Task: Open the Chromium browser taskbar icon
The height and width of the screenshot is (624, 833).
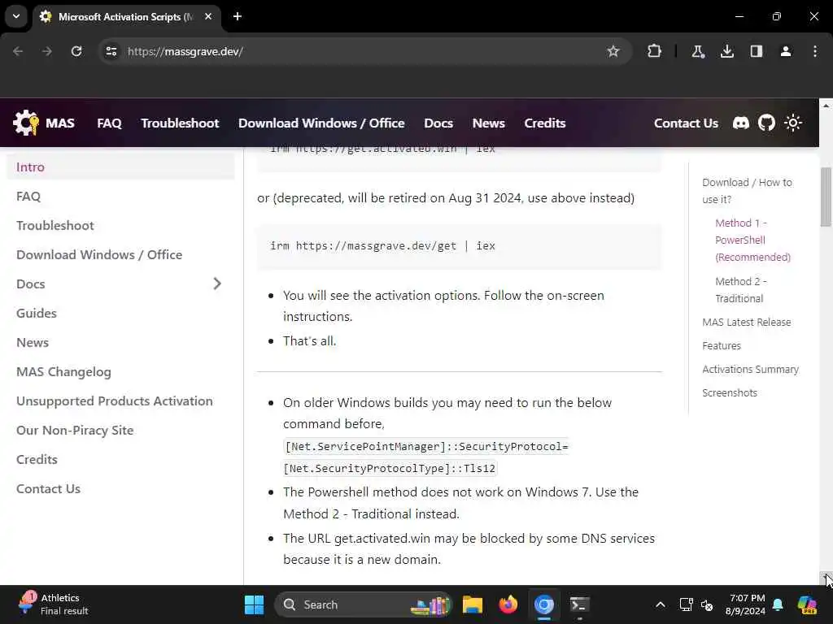Action: point(544,604)
